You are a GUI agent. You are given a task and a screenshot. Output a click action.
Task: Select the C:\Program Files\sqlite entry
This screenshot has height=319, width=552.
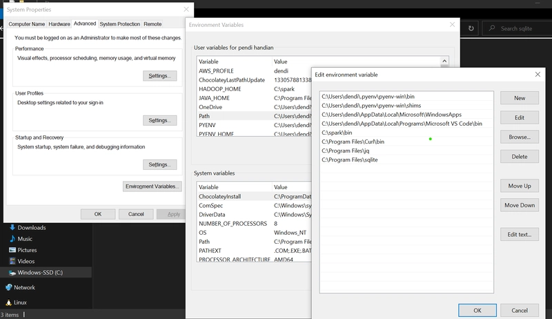pyautogui.click(x=406, y=160)
